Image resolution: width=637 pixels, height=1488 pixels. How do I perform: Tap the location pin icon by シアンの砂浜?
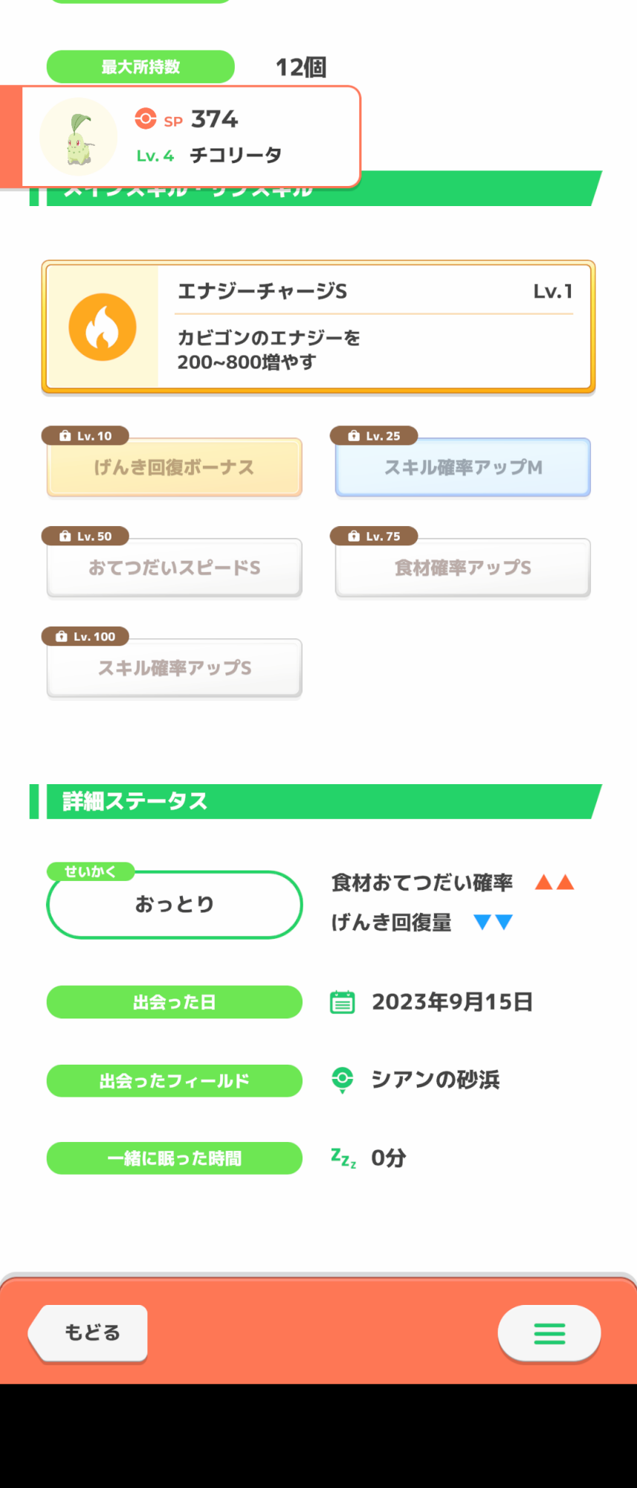342,1080
